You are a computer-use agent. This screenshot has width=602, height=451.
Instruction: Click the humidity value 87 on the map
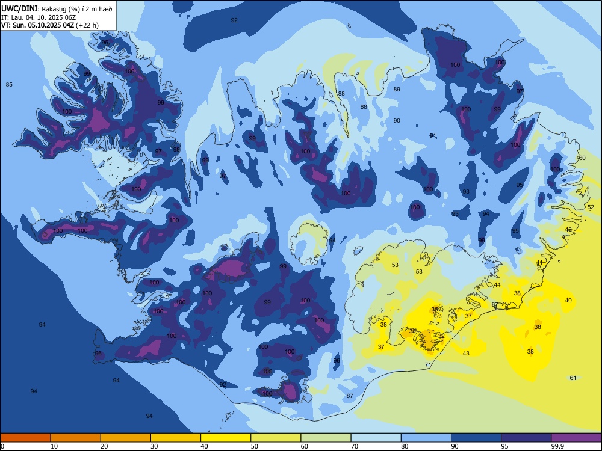click(350, 396)
